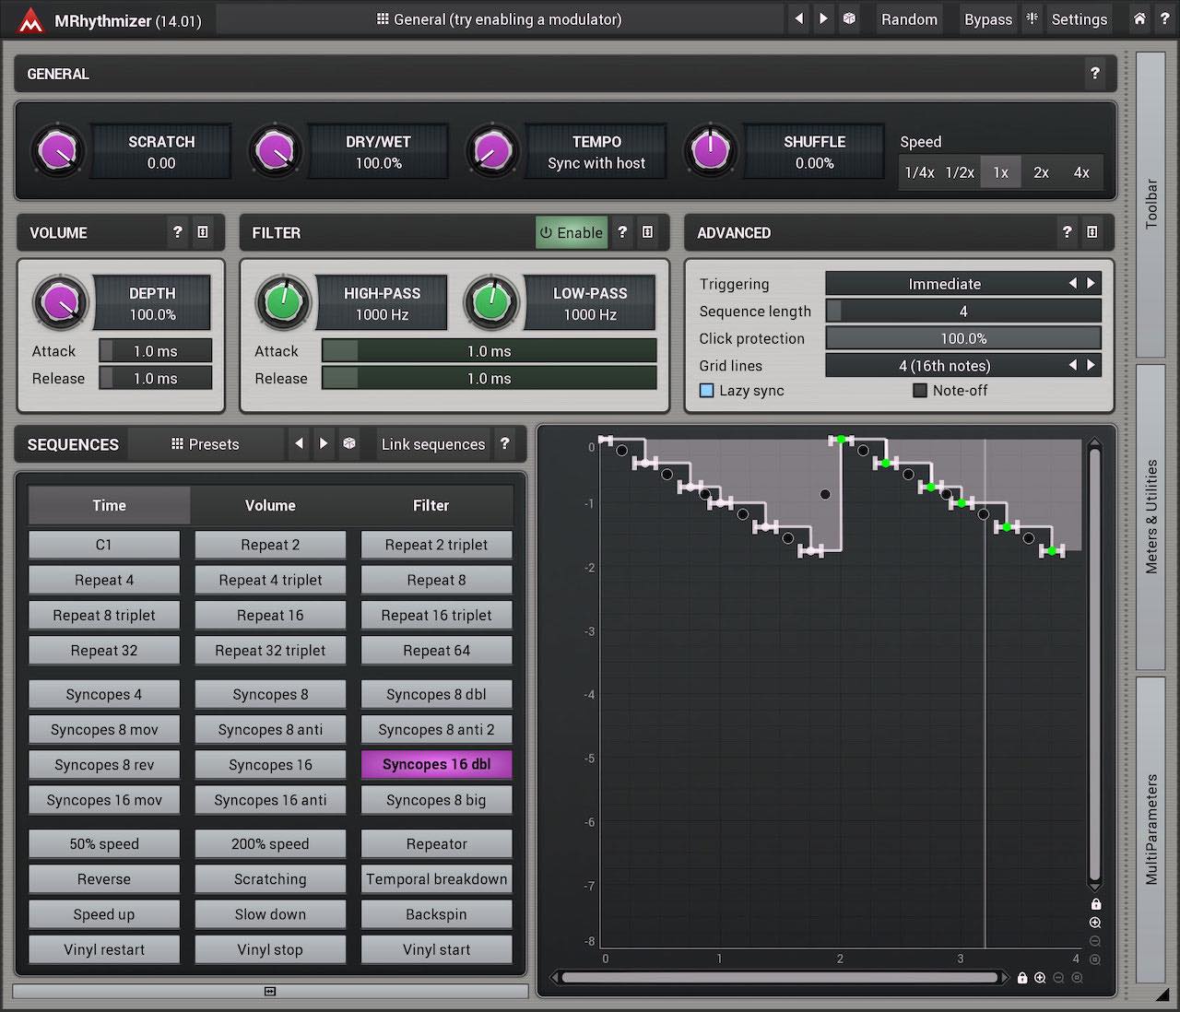Randomize sequences with the dice icon

click(349, 444)
